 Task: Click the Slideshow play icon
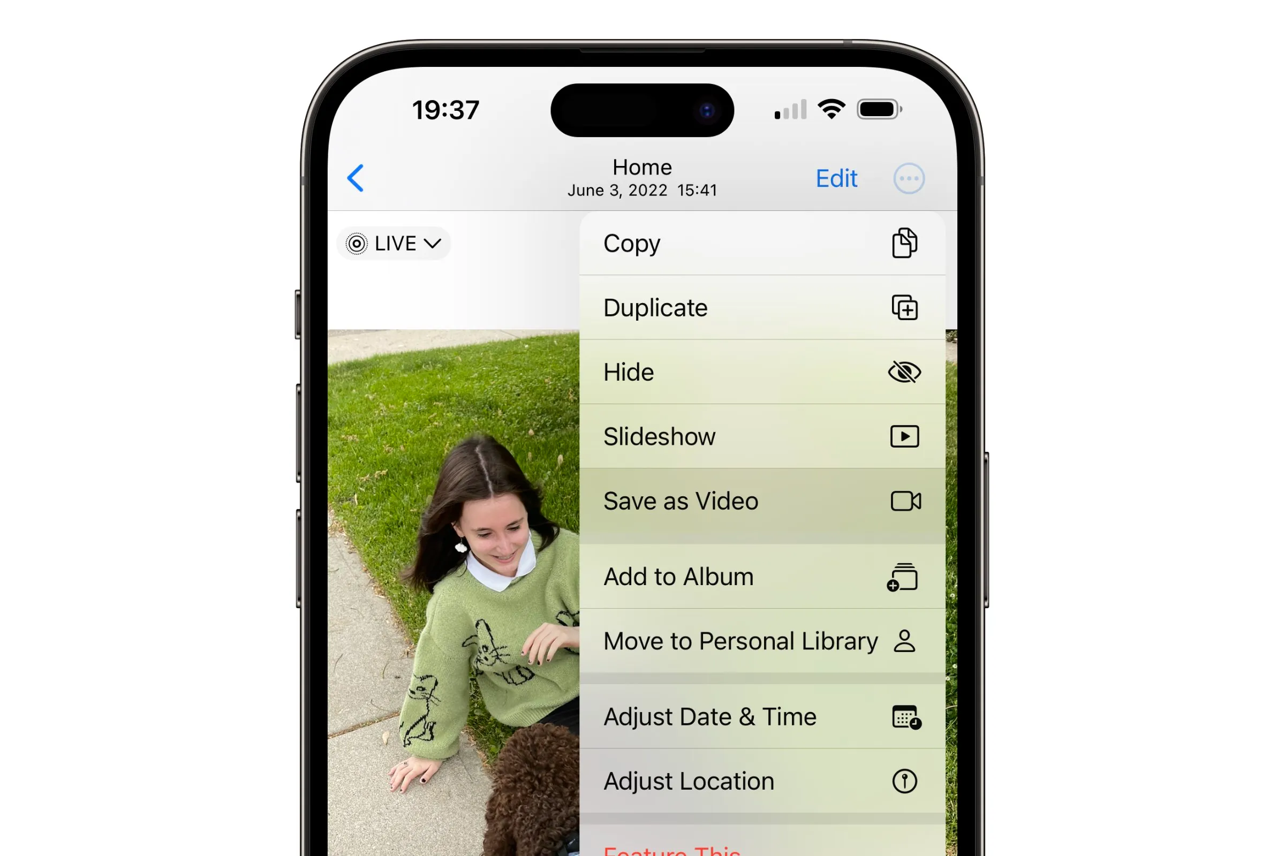click(x=903, y=437)
